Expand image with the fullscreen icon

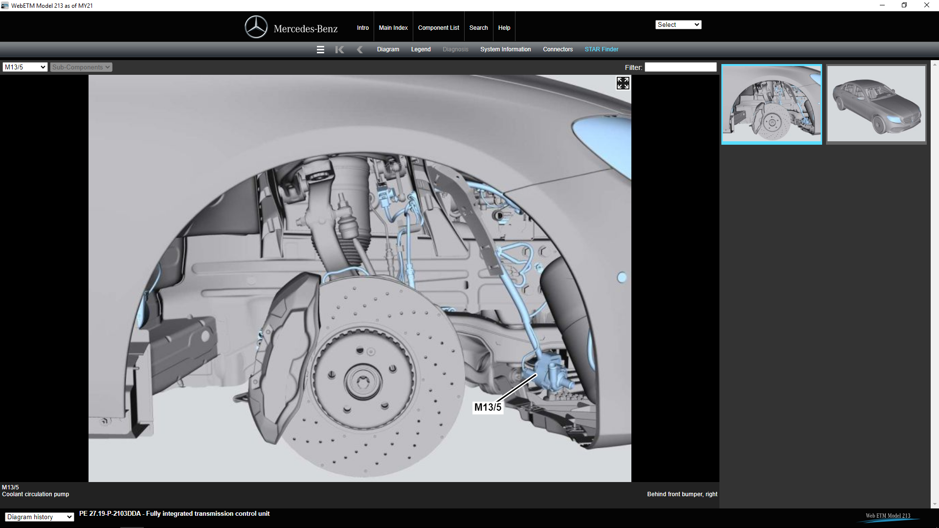click(623, 83)
